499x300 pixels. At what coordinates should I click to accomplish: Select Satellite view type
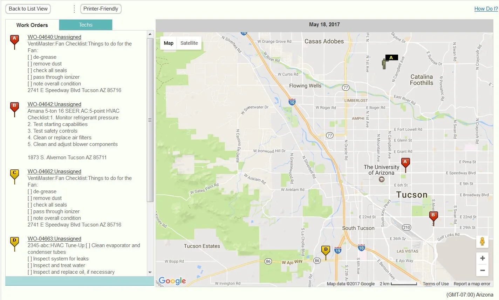(x=189, y=43)
